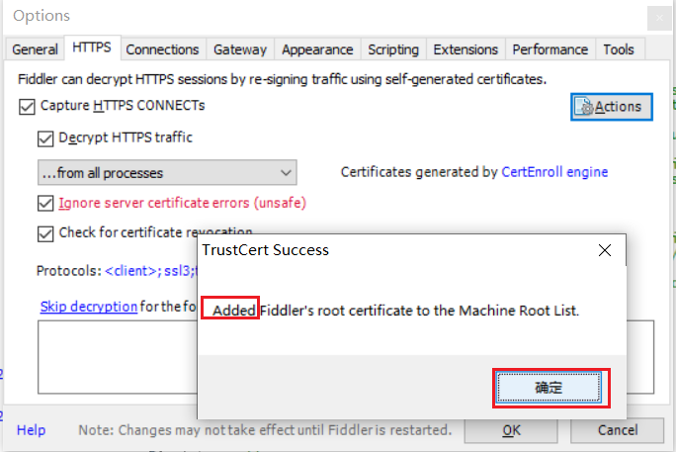Image resolution: width=676 pixels, height=452 pixels.
Task: Switch to the Performance tab
Action: 550,49
